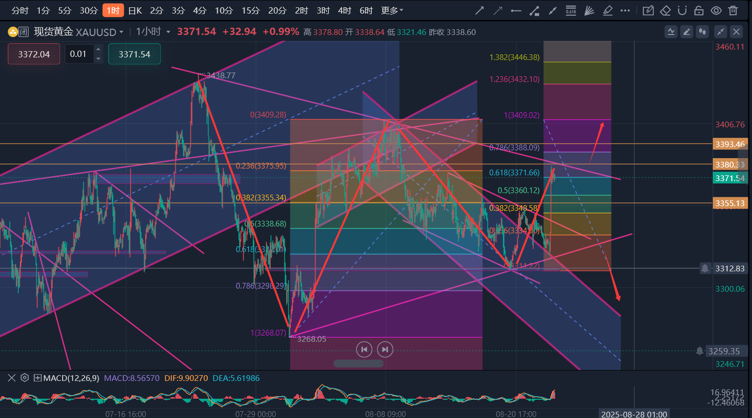Toggle magnet snap mode
The width and height of the screenshot is (752, 418).
pos(682,10)
